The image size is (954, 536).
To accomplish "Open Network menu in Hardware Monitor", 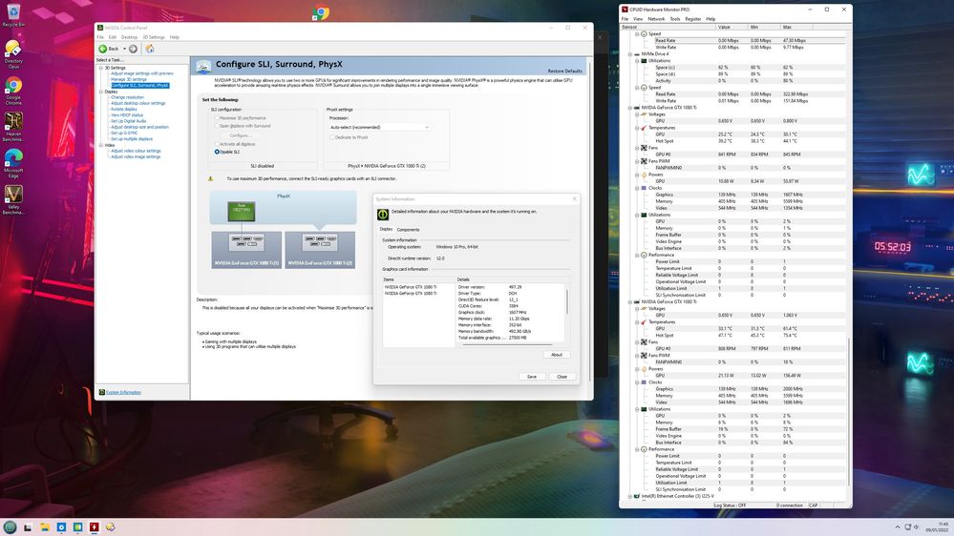I will pyautogui.click(x=656, y=19).
